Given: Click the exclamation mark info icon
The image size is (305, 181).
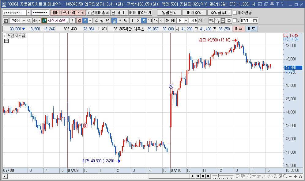Looking at the screenshot, I should click(73, 21).
